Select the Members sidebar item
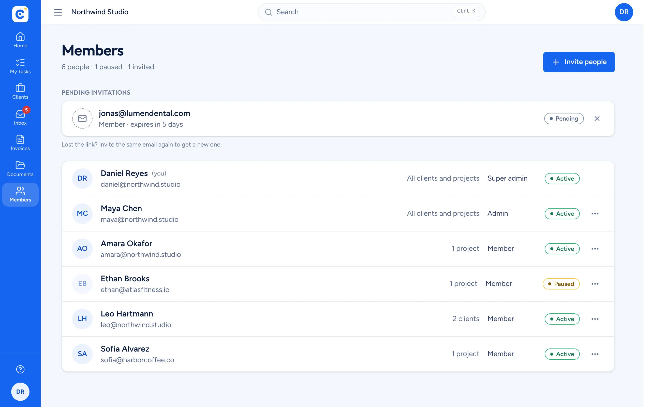This screenshot has width=651, height=407. point(20,195)
